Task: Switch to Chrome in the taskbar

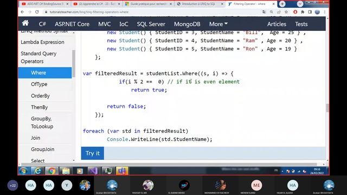Action: point(52,171)
